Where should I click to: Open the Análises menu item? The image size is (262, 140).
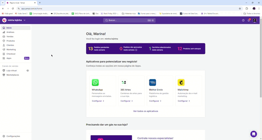[x=16, y=32]
